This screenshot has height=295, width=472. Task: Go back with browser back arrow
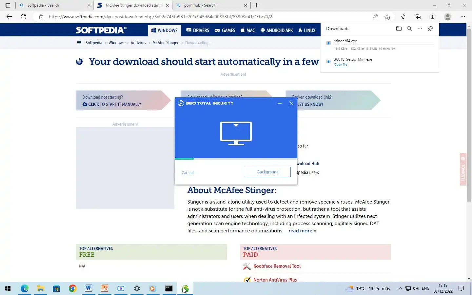[9, 17]
